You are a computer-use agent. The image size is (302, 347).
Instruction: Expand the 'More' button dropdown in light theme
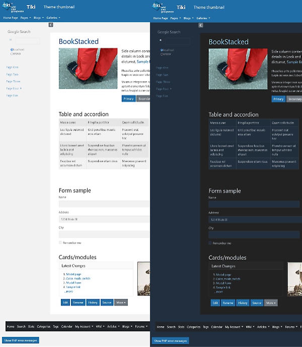[x=121, y=303]
